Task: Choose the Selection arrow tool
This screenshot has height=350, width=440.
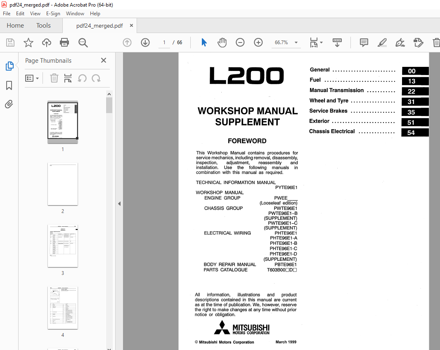Action: click(x=204, y=43)
